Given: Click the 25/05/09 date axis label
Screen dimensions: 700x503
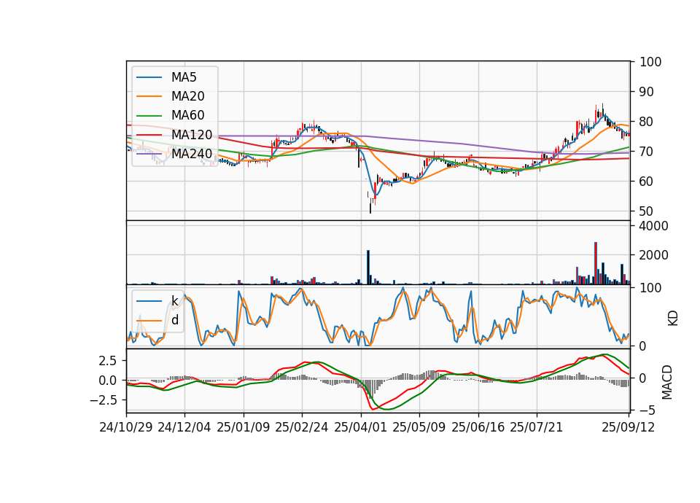Looking at the screenshot, I should [x=419, y=427].
